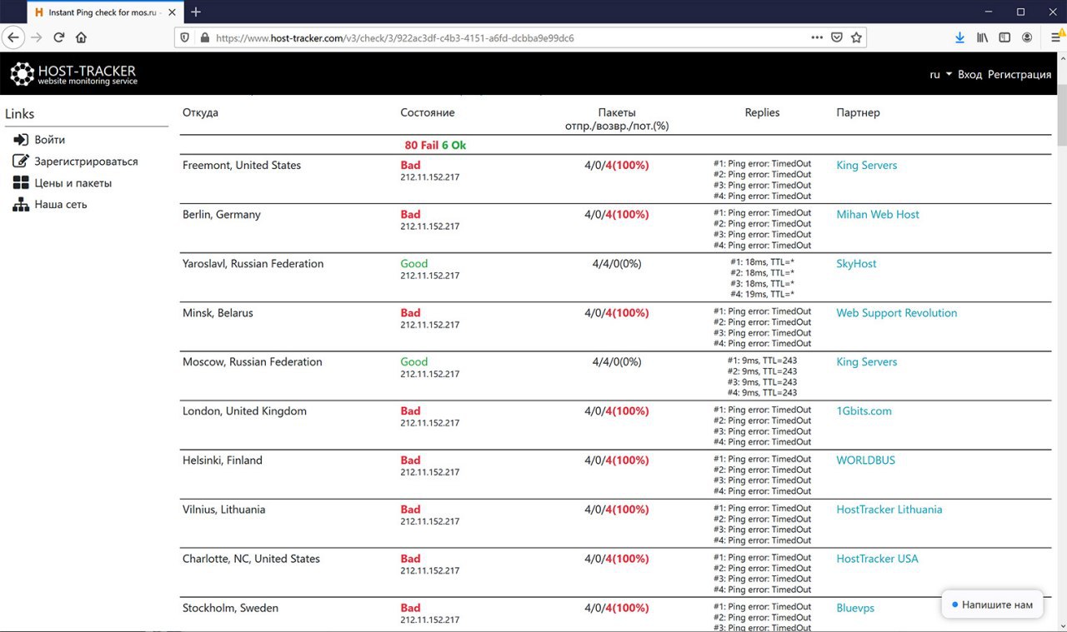Click the Партнер column header

(858, 112)
